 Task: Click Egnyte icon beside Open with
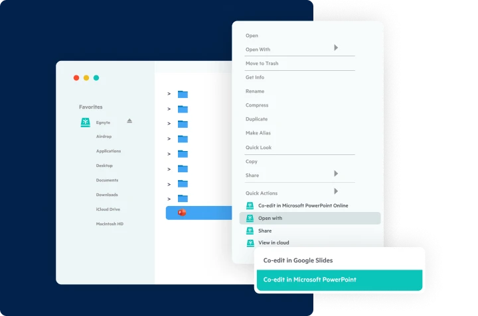[x=250, y=218]
